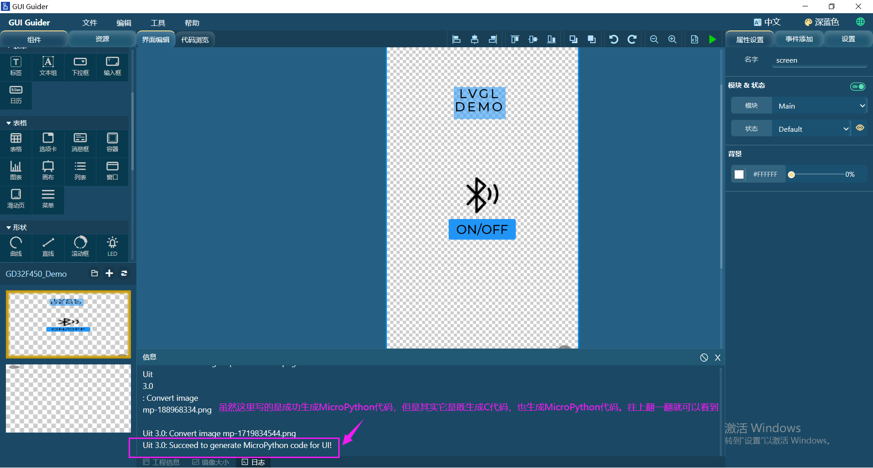The image size is (873, 468).
Task: Click the redo toolbar icon
Action: click(632, 40)
